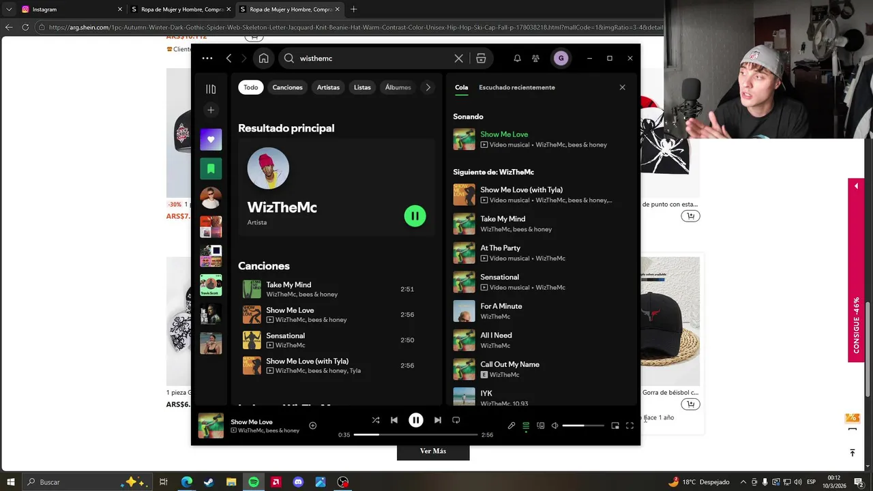Screen dimensions: 873x491
Task: Skip to next track
Action: (438, 420)
